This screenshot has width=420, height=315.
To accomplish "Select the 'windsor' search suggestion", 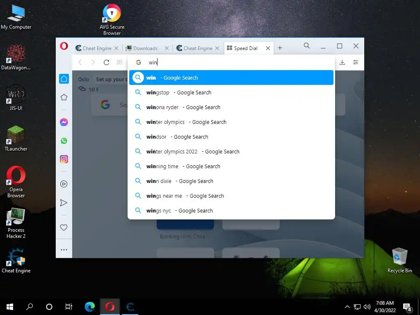I will tap(231, 137).
